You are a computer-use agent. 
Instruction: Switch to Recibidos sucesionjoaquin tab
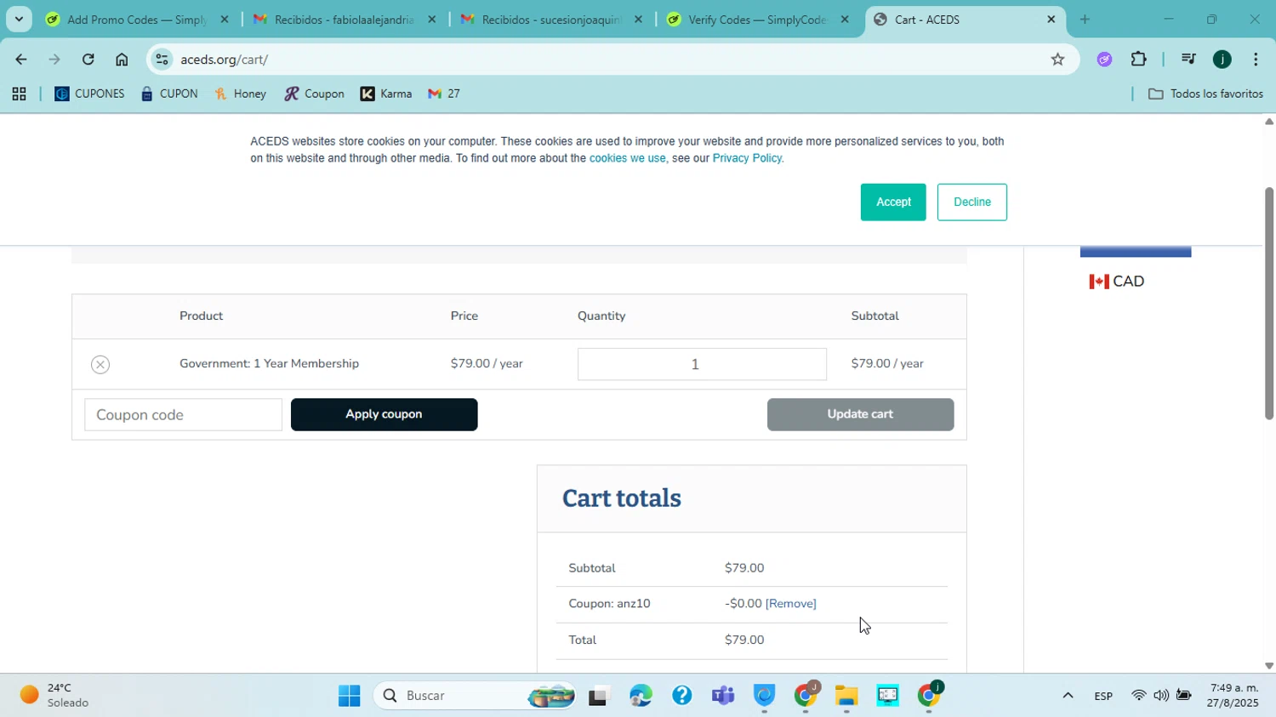coord(551,20)
